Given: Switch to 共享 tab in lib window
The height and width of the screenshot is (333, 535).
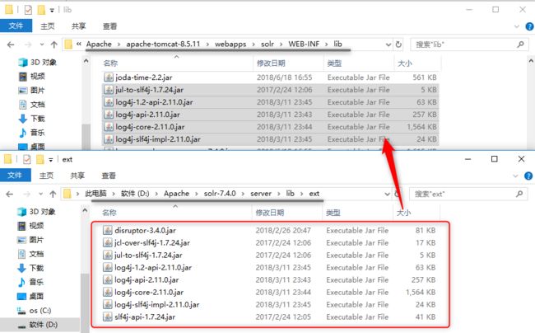Looking at the screenshot, I should tap(78, 26).
